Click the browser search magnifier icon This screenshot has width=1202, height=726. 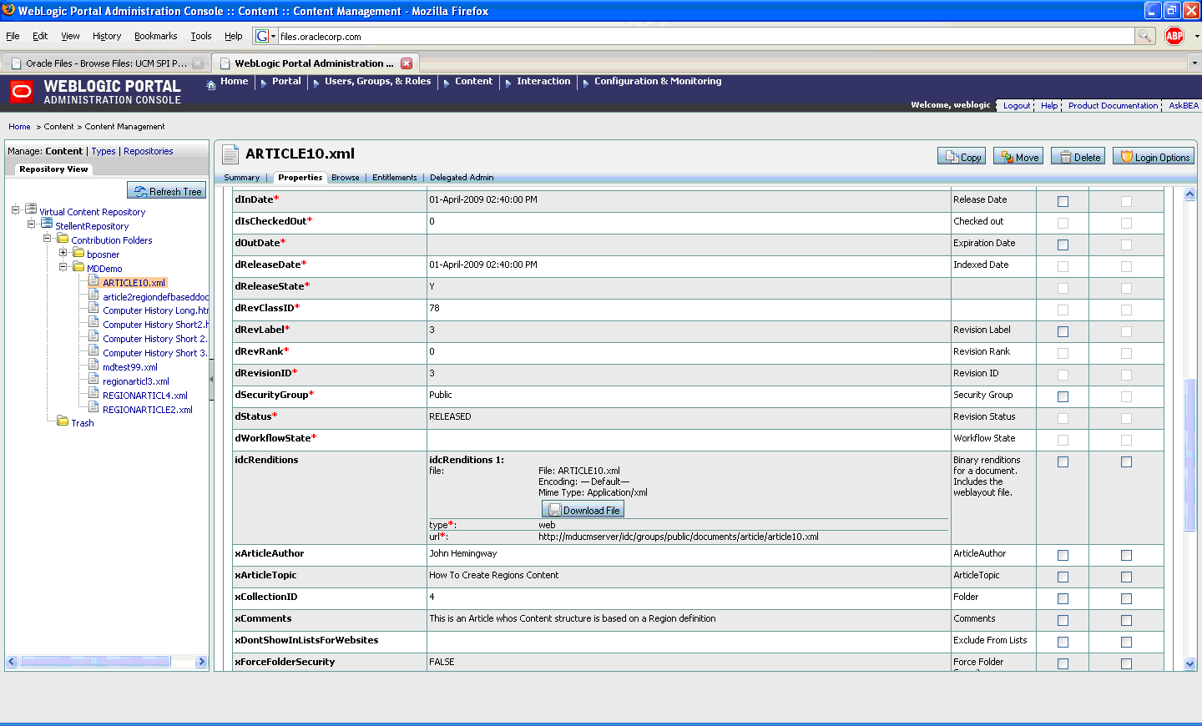pos(1144,36)
